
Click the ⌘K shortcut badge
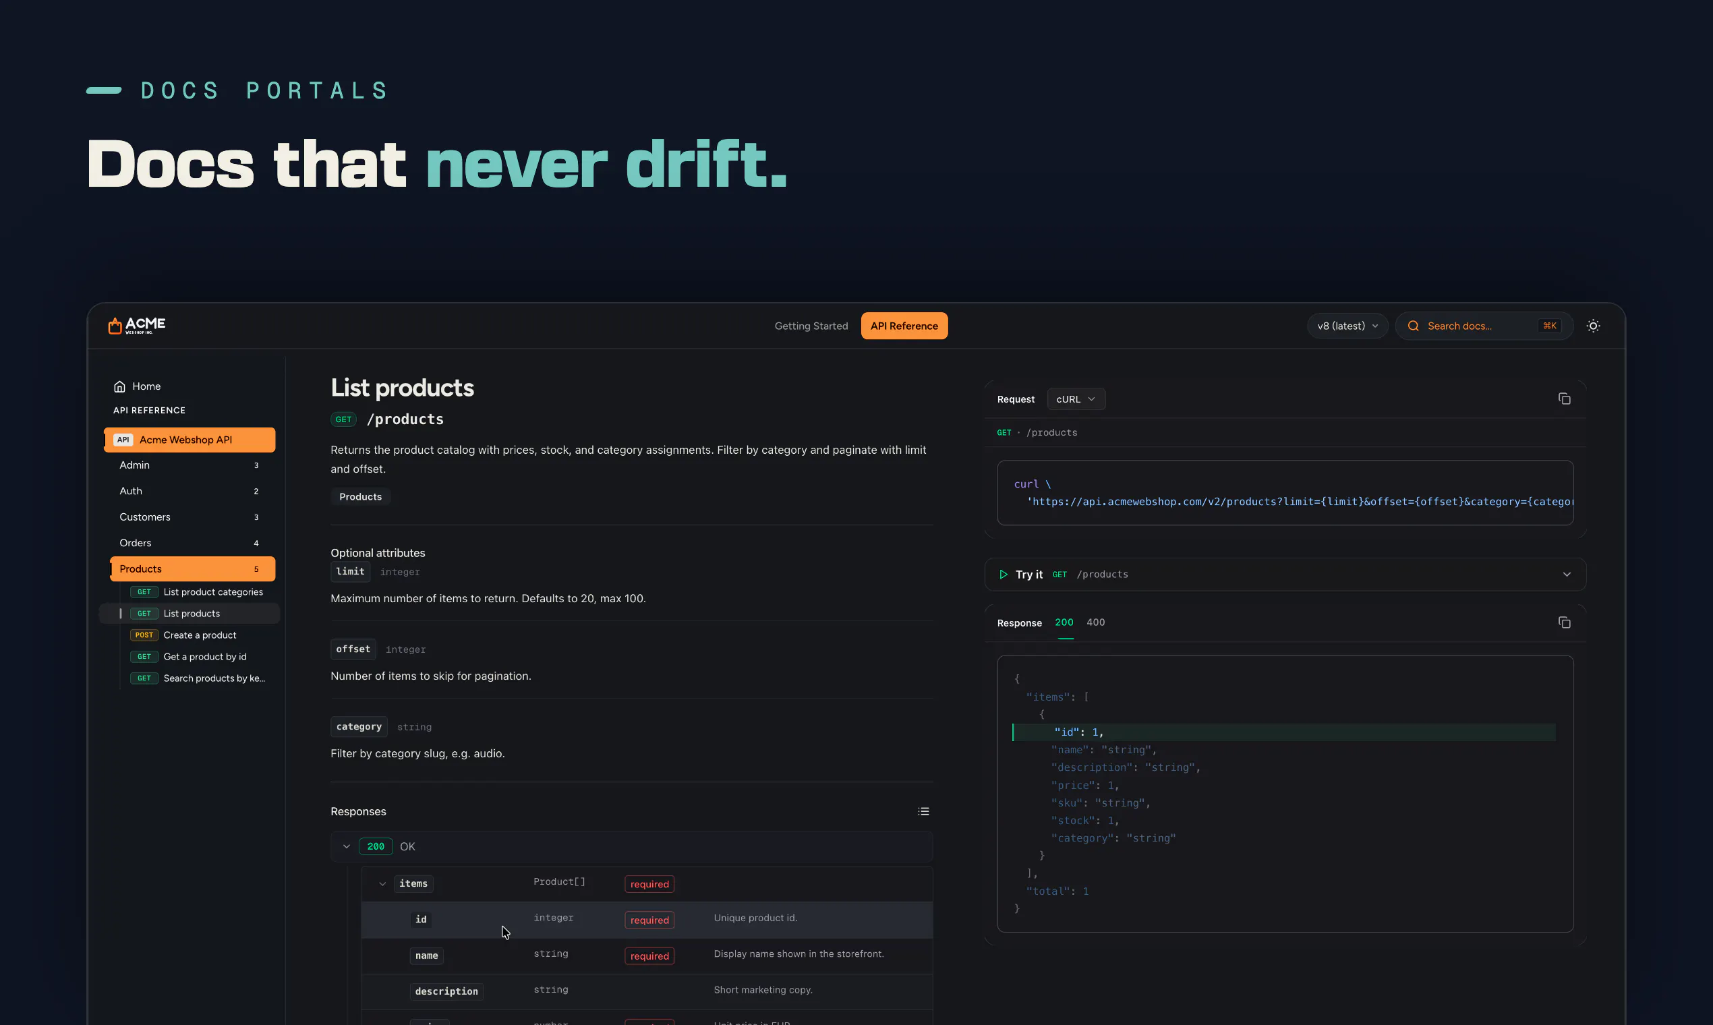[x=1549, y=326]
